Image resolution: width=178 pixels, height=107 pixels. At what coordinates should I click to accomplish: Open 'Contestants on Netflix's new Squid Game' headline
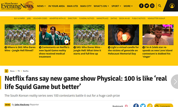click(54, 52)
